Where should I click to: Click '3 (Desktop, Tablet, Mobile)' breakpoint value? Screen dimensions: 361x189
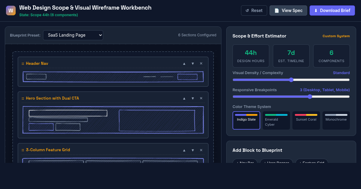(325, 90)
